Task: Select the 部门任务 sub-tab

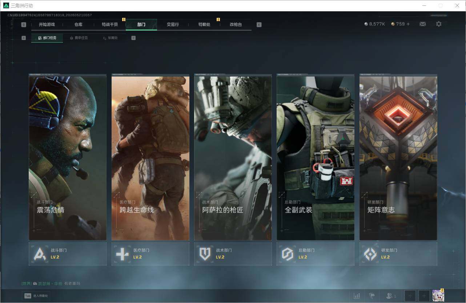Action: pos(47,38)
